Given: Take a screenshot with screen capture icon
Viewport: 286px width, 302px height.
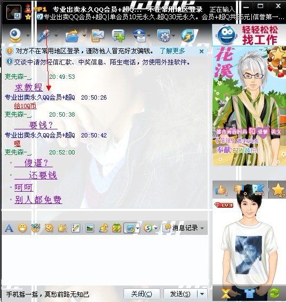Looking at the screenshot, I should pyautogui.click(x=130, y=228).
